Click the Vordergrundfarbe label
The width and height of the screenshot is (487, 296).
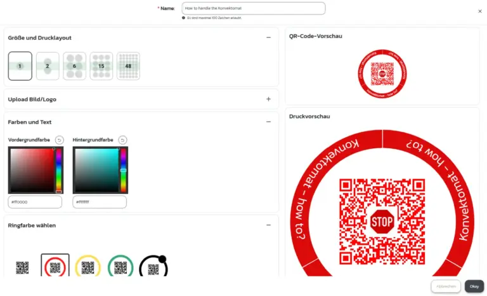[x=29, y=140]
